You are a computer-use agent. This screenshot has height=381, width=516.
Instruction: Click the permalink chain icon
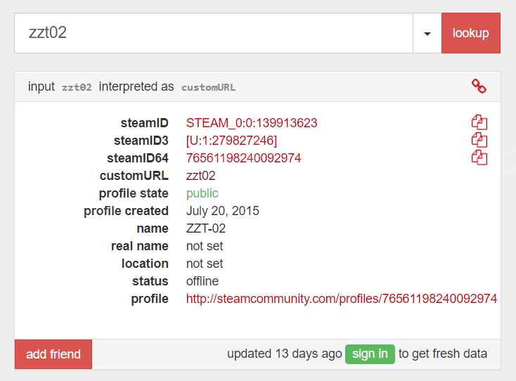[479, 86]
